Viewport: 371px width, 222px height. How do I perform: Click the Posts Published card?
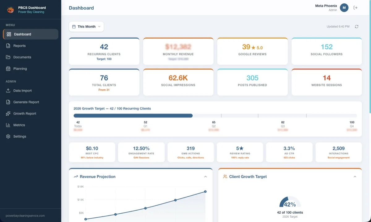click(x=252, y=82)
